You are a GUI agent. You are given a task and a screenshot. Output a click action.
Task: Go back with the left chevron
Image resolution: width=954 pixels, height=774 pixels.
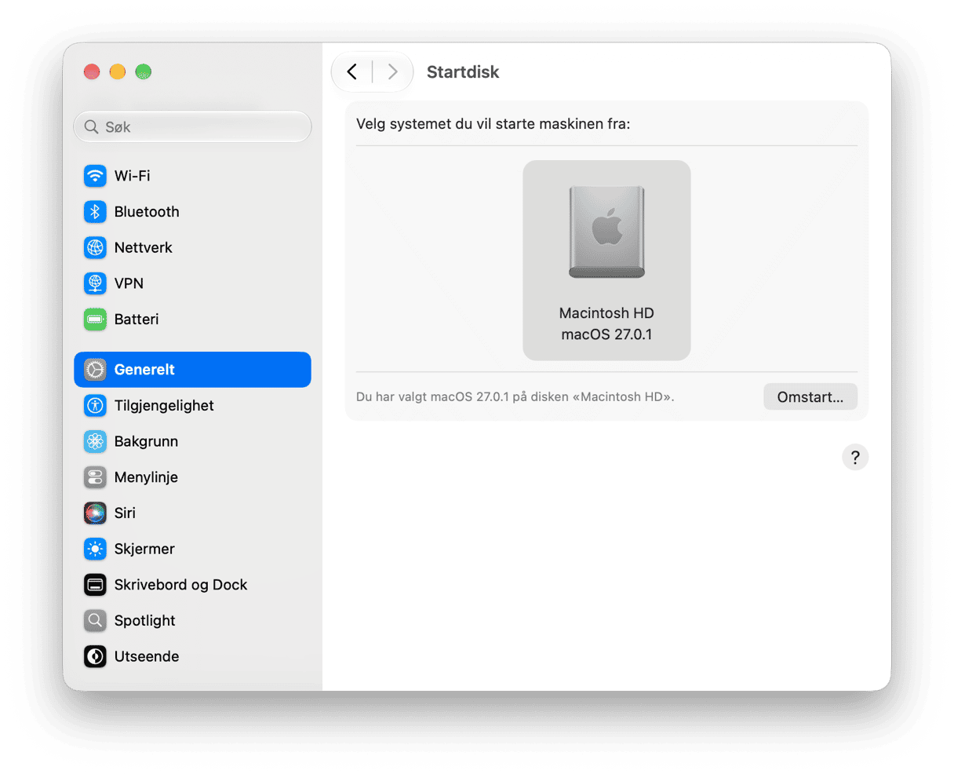coord(352,72)
